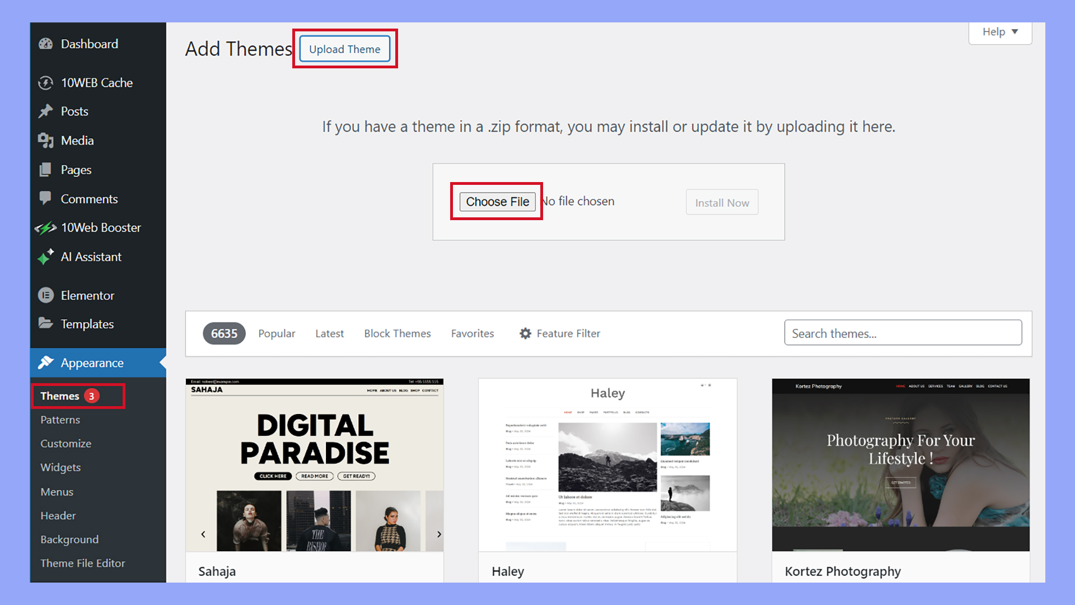1075x605 pixels.
Task: Expand the Help dropdown
Action: pos(1000,32)
